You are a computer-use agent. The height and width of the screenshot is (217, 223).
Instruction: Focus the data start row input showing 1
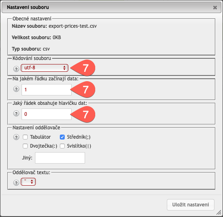(46, 90)
